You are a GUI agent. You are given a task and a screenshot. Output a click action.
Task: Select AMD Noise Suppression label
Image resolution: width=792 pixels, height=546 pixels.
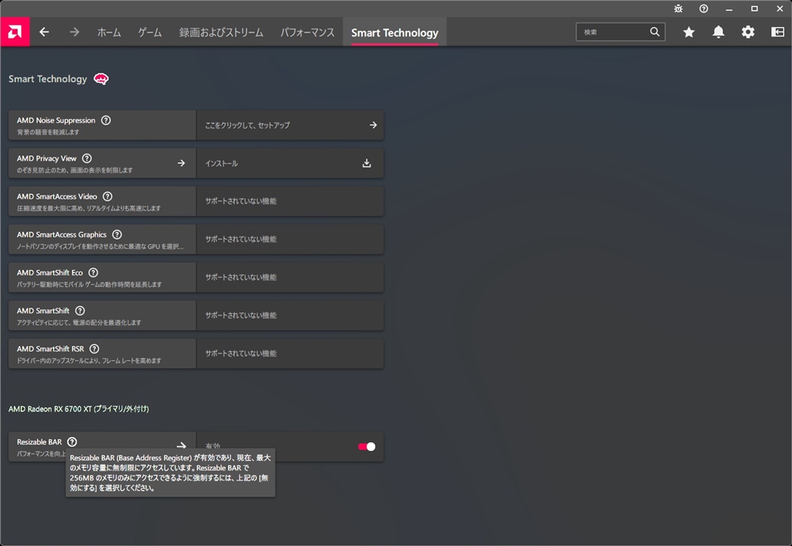pos(56,120)
